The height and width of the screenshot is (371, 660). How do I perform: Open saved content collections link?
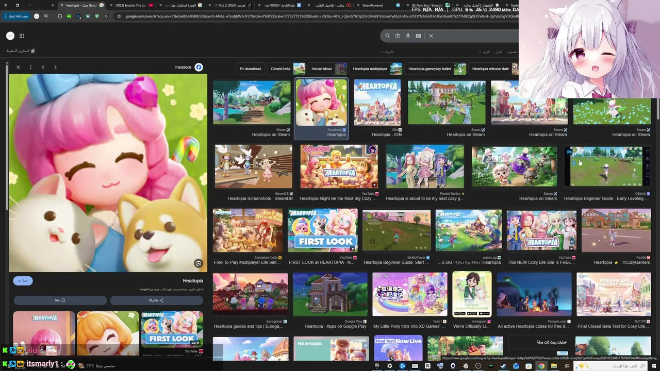(x=21, y=50)
